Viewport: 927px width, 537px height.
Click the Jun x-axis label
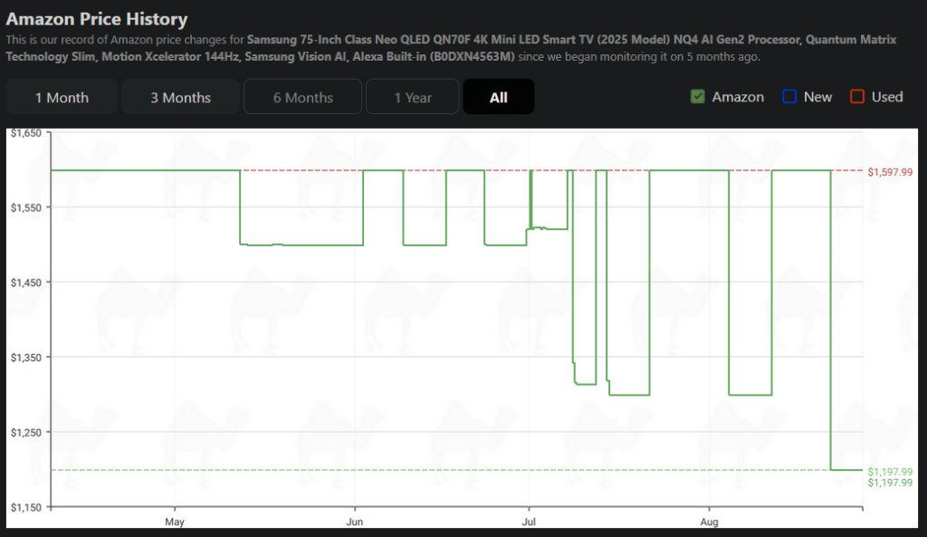(x=354, y=522)
